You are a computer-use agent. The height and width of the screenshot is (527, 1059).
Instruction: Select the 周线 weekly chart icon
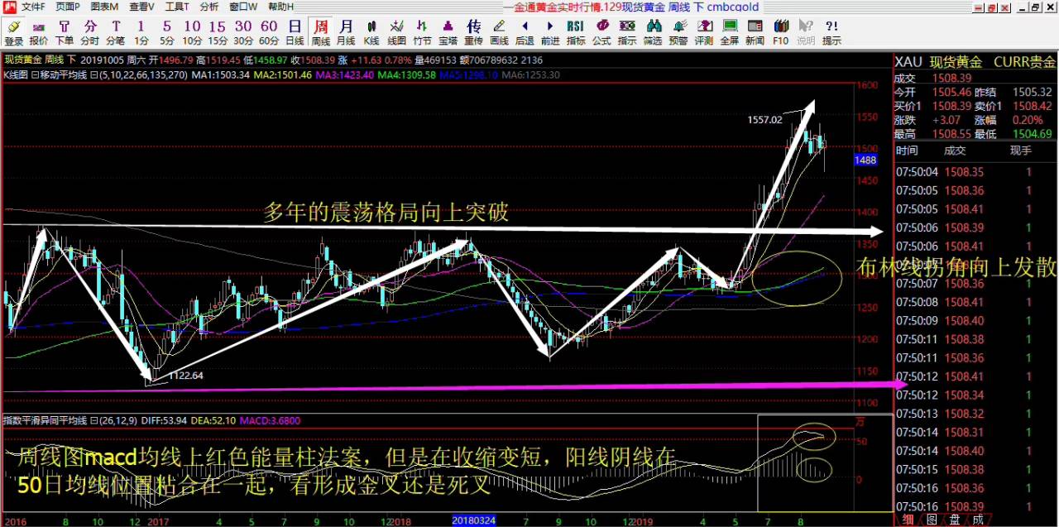(x=320, y=32)
